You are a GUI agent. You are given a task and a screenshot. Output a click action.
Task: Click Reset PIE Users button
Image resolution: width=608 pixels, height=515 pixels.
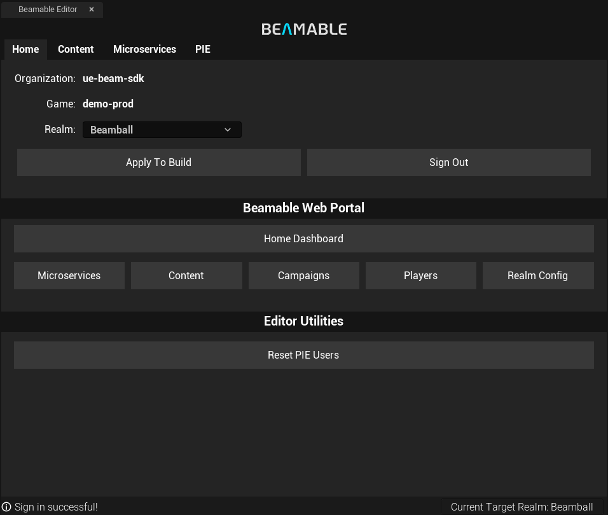[x=303, y=355]
